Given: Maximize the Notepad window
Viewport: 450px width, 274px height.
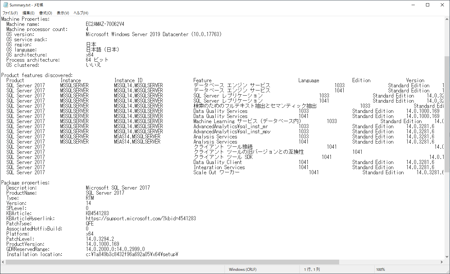Looking at the screenshot, I should click(x=428, y=5).
